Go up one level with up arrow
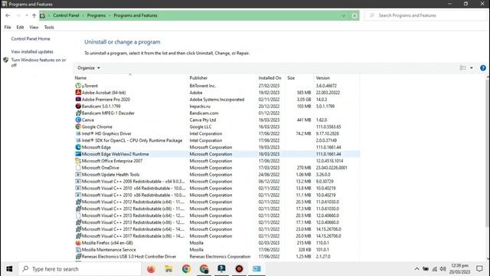490x276 pixels. (x=34, y=15)
